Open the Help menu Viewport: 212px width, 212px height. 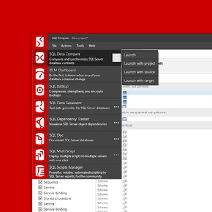click(92, 46)
